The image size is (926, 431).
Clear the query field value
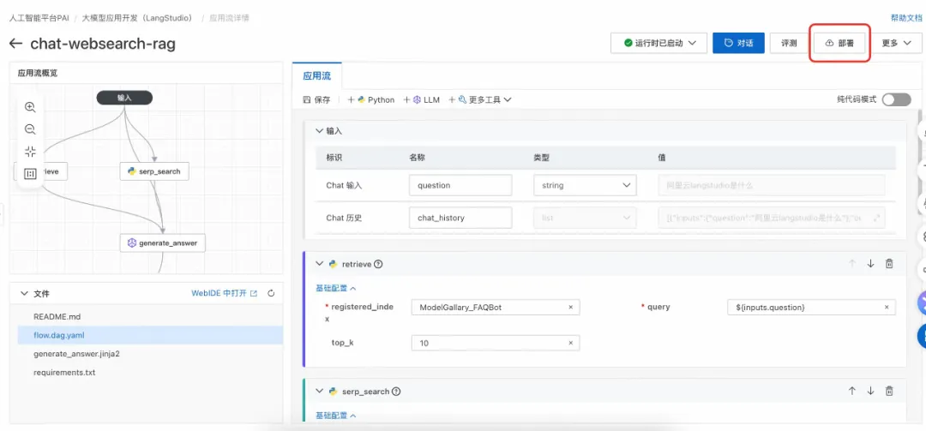[x=887, y=308]
